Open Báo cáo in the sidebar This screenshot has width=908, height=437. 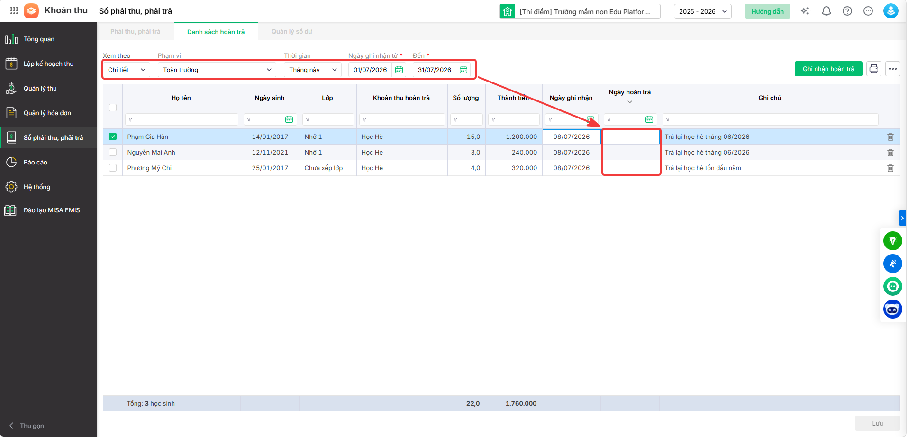click(x=49, y=162)
